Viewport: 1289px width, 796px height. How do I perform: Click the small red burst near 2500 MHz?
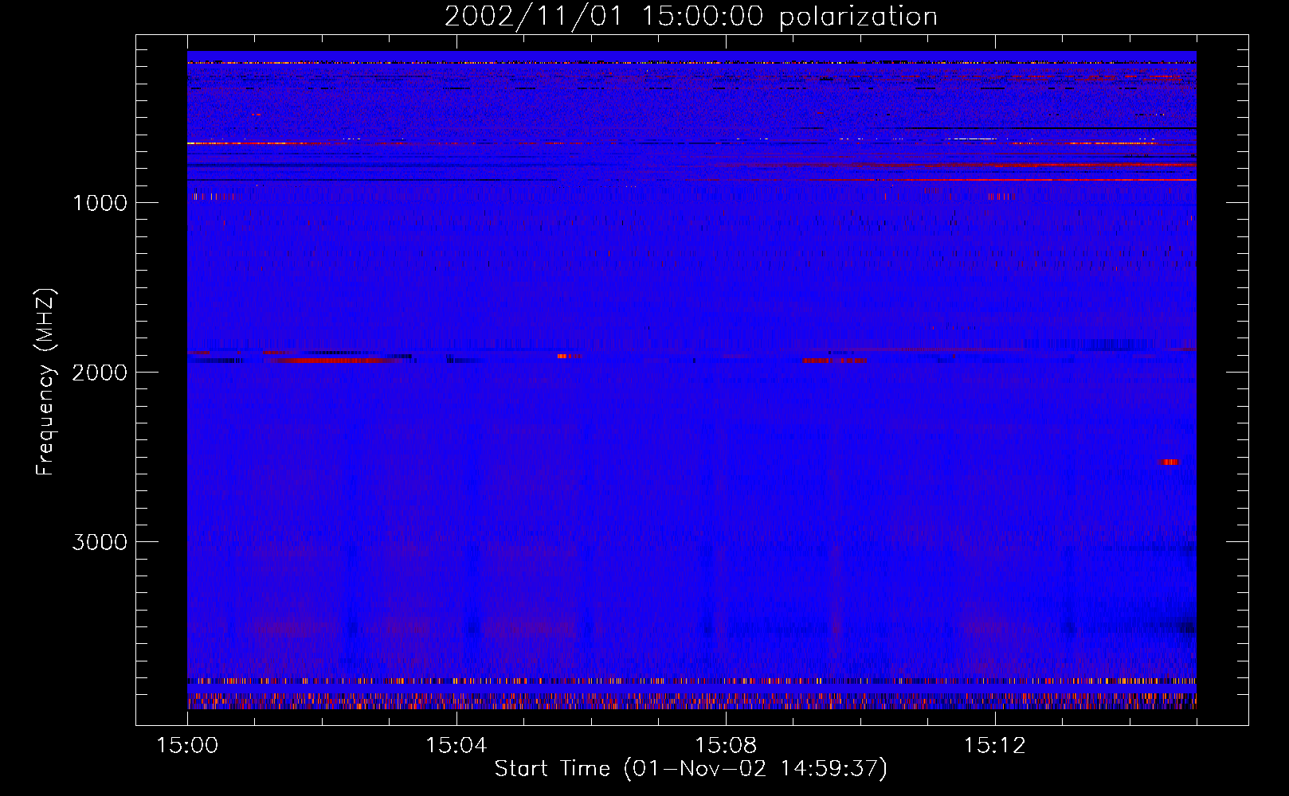(1169, 462)
